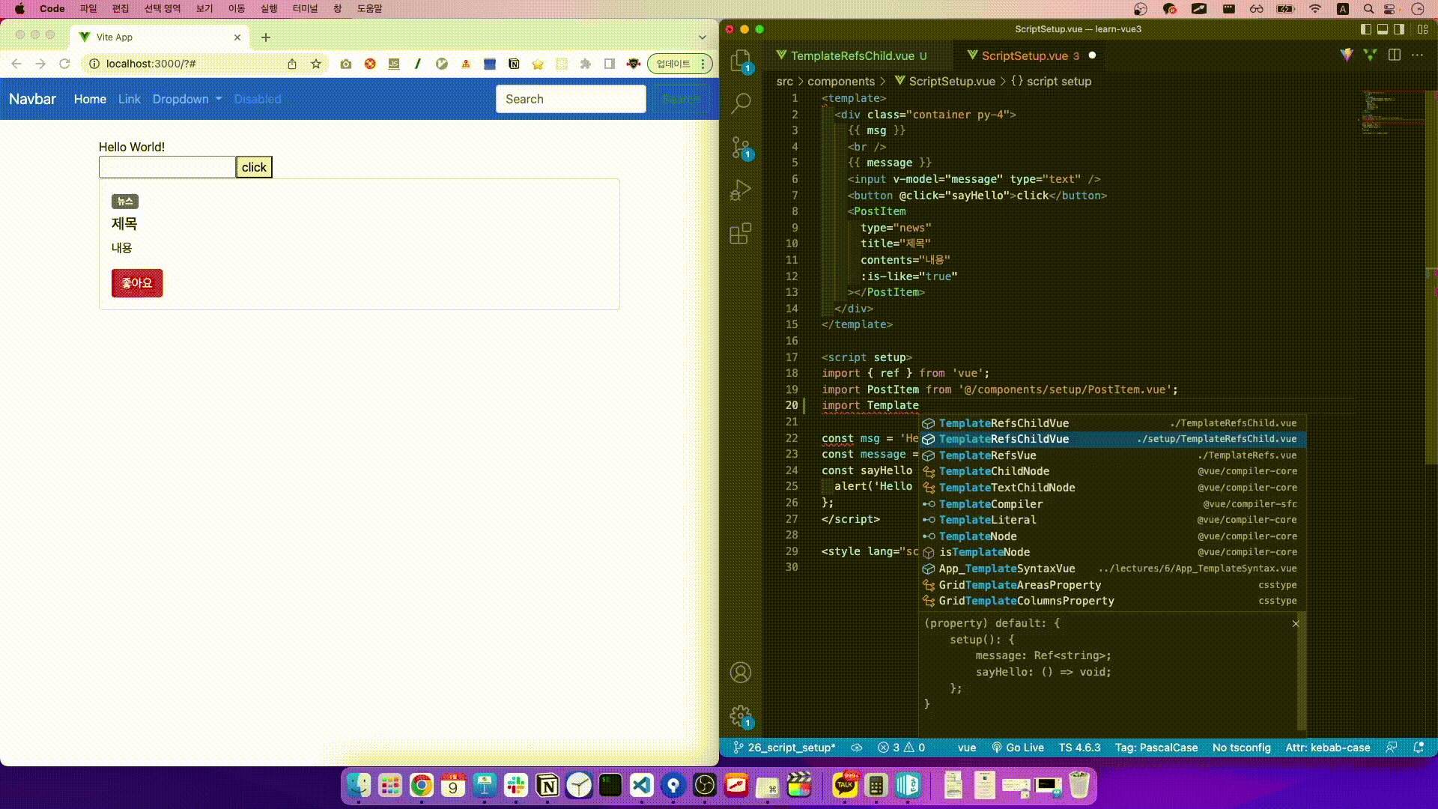This screenshot has width=1438, height=809.
Task: Open the Run and Debug view
Action: coord(741,190)
